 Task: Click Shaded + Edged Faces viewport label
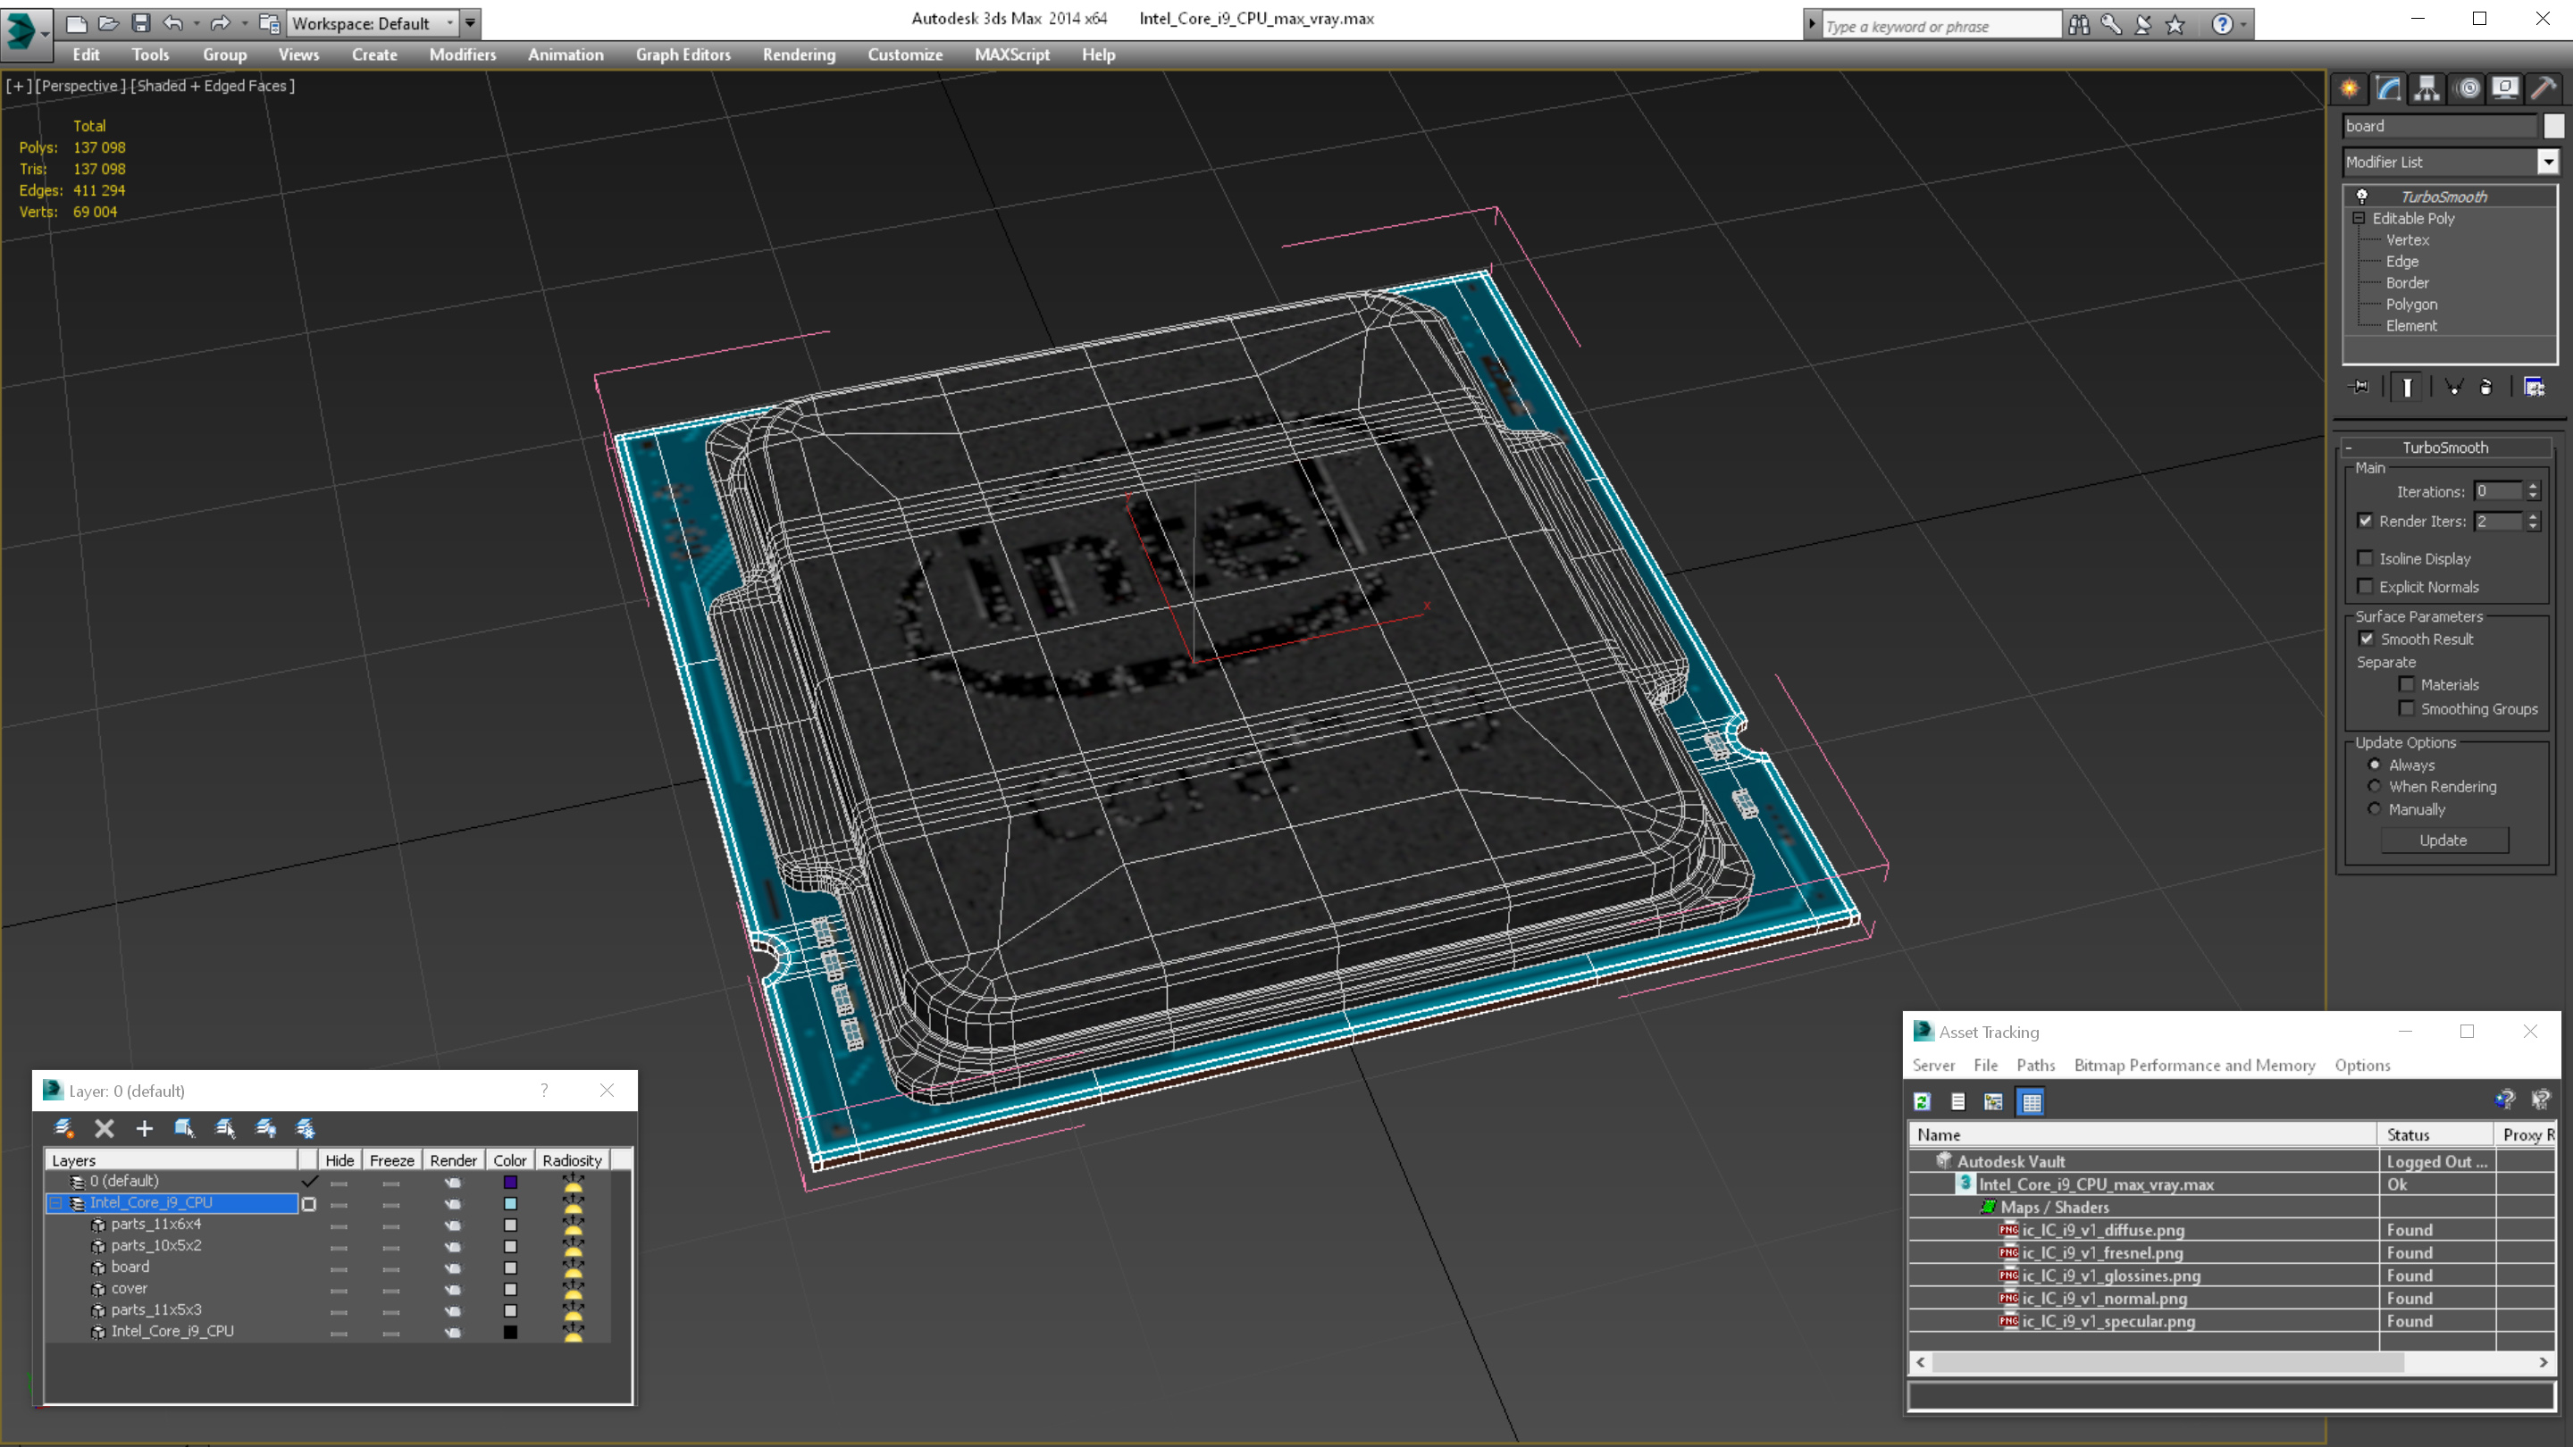(x=213, y=86)
